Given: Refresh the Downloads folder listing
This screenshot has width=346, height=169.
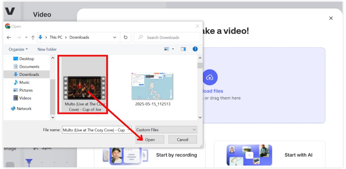Looking at the screenshot, I should click(126, 37).
